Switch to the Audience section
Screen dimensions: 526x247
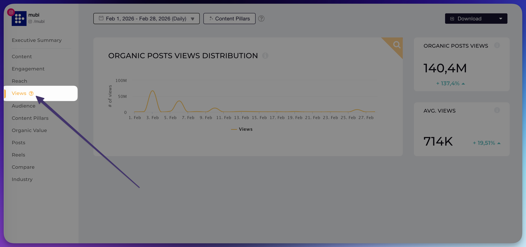23,106
